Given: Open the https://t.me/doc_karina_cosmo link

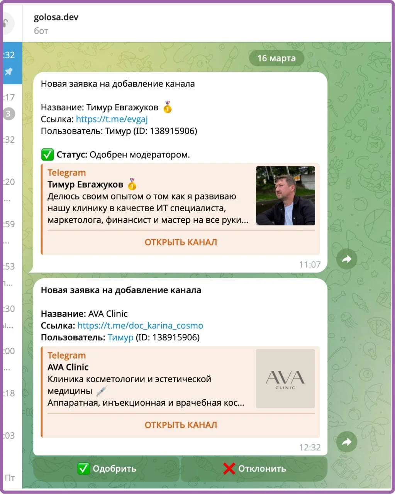Looking at the screenshot, I should [140, 325].
